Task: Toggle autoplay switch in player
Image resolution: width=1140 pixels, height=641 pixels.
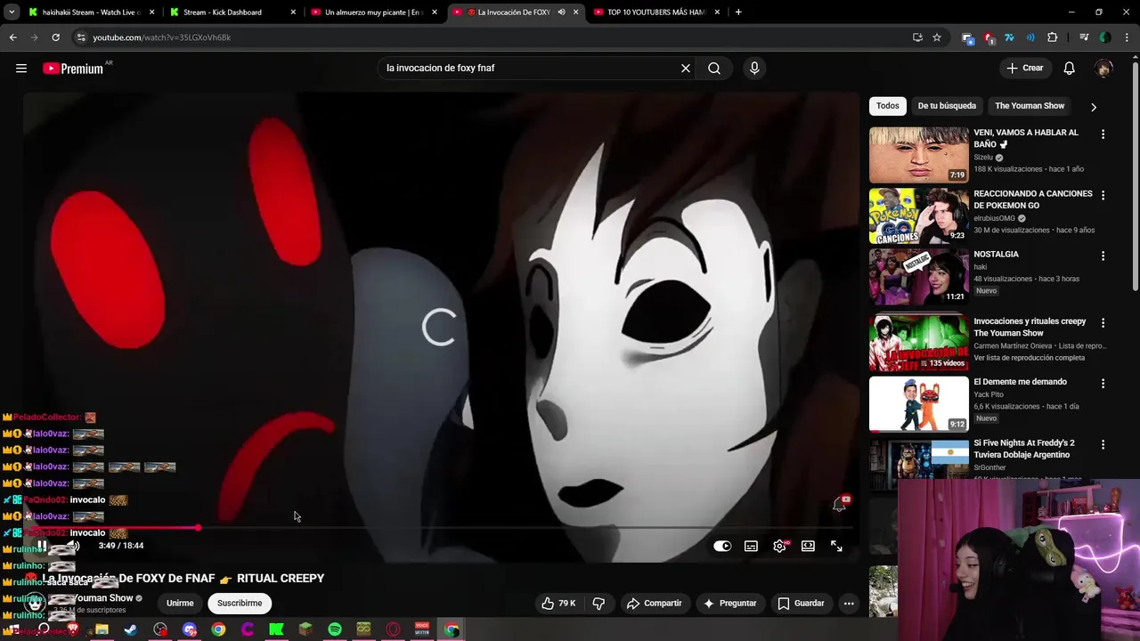Action: [722, 546]
